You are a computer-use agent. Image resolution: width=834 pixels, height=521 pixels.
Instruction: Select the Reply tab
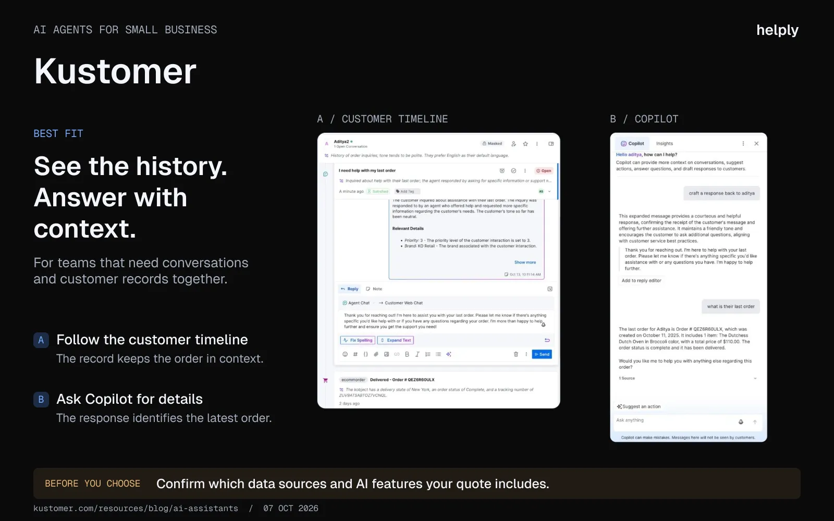[350, 289]
